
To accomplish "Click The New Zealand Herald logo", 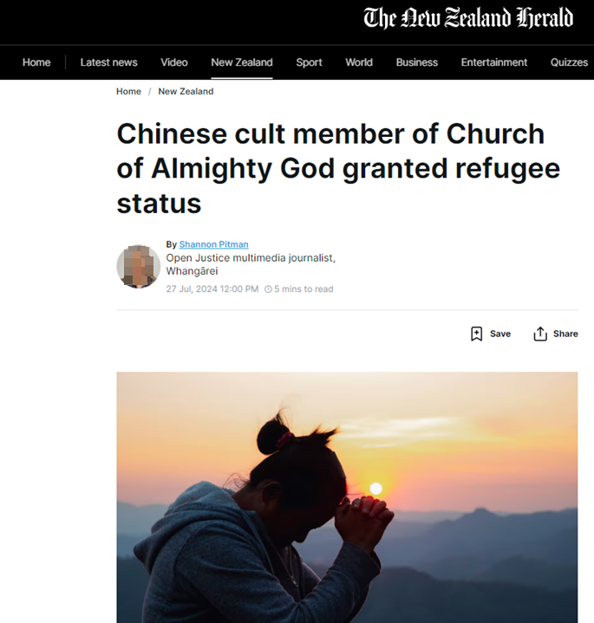I will click(468, 18).
